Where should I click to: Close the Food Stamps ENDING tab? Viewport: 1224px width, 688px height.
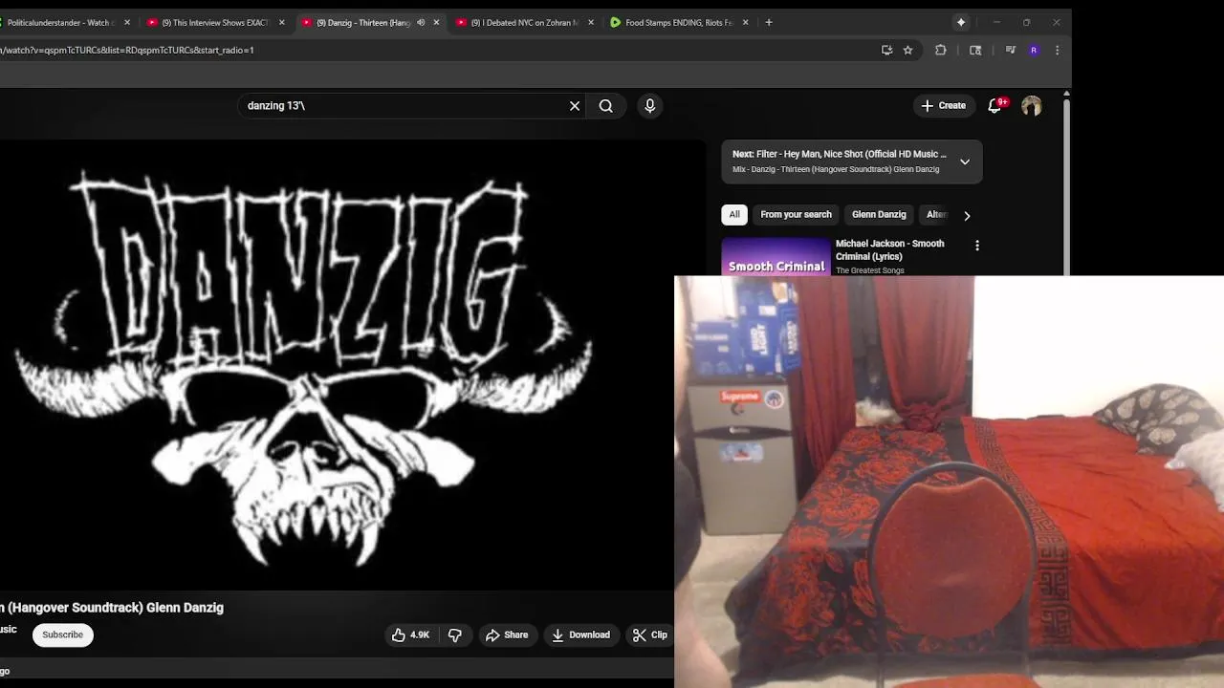(x=745, y=23)
